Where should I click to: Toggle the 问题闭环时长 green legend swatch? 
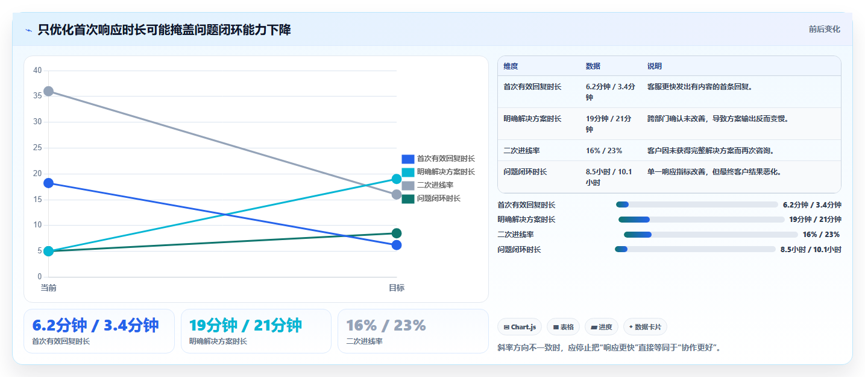tap(408, 198)
